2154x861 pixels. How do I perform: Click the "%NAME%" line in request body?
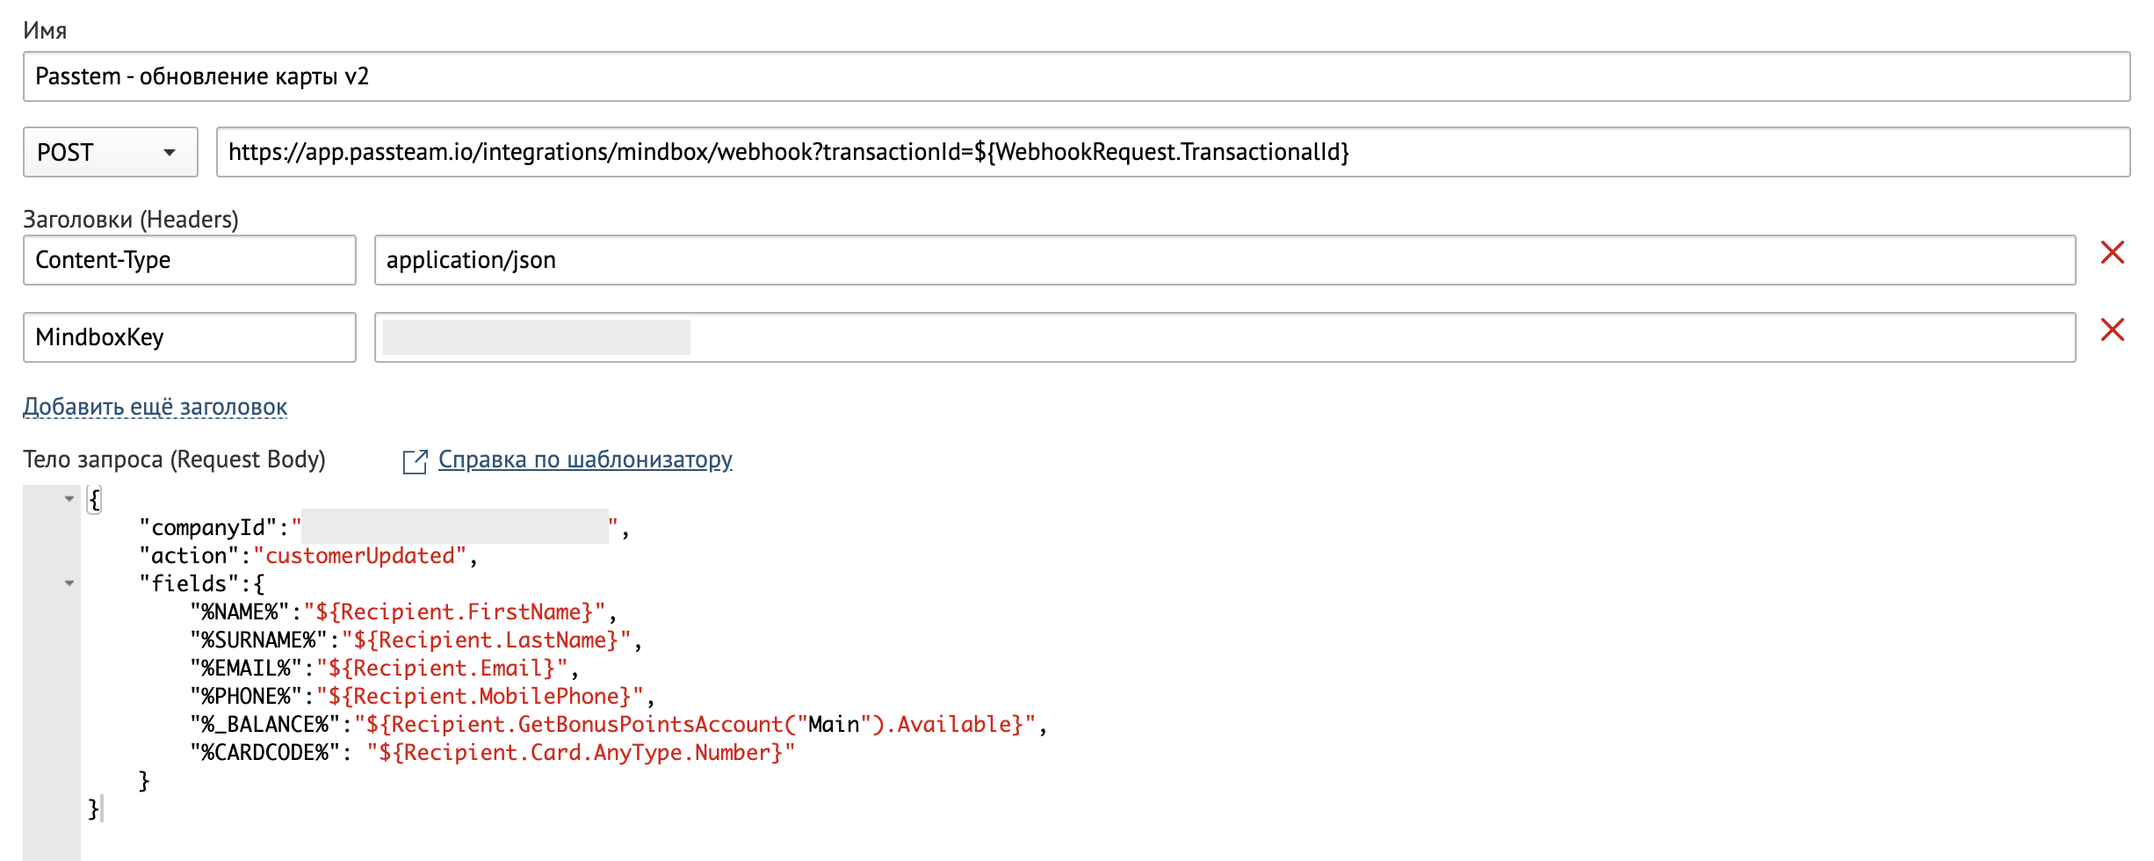point(403,611)
